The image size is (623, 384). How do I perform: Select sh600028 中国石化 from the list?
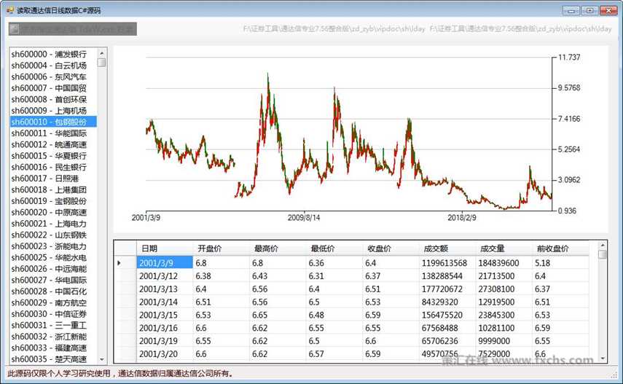pos(49,291)
